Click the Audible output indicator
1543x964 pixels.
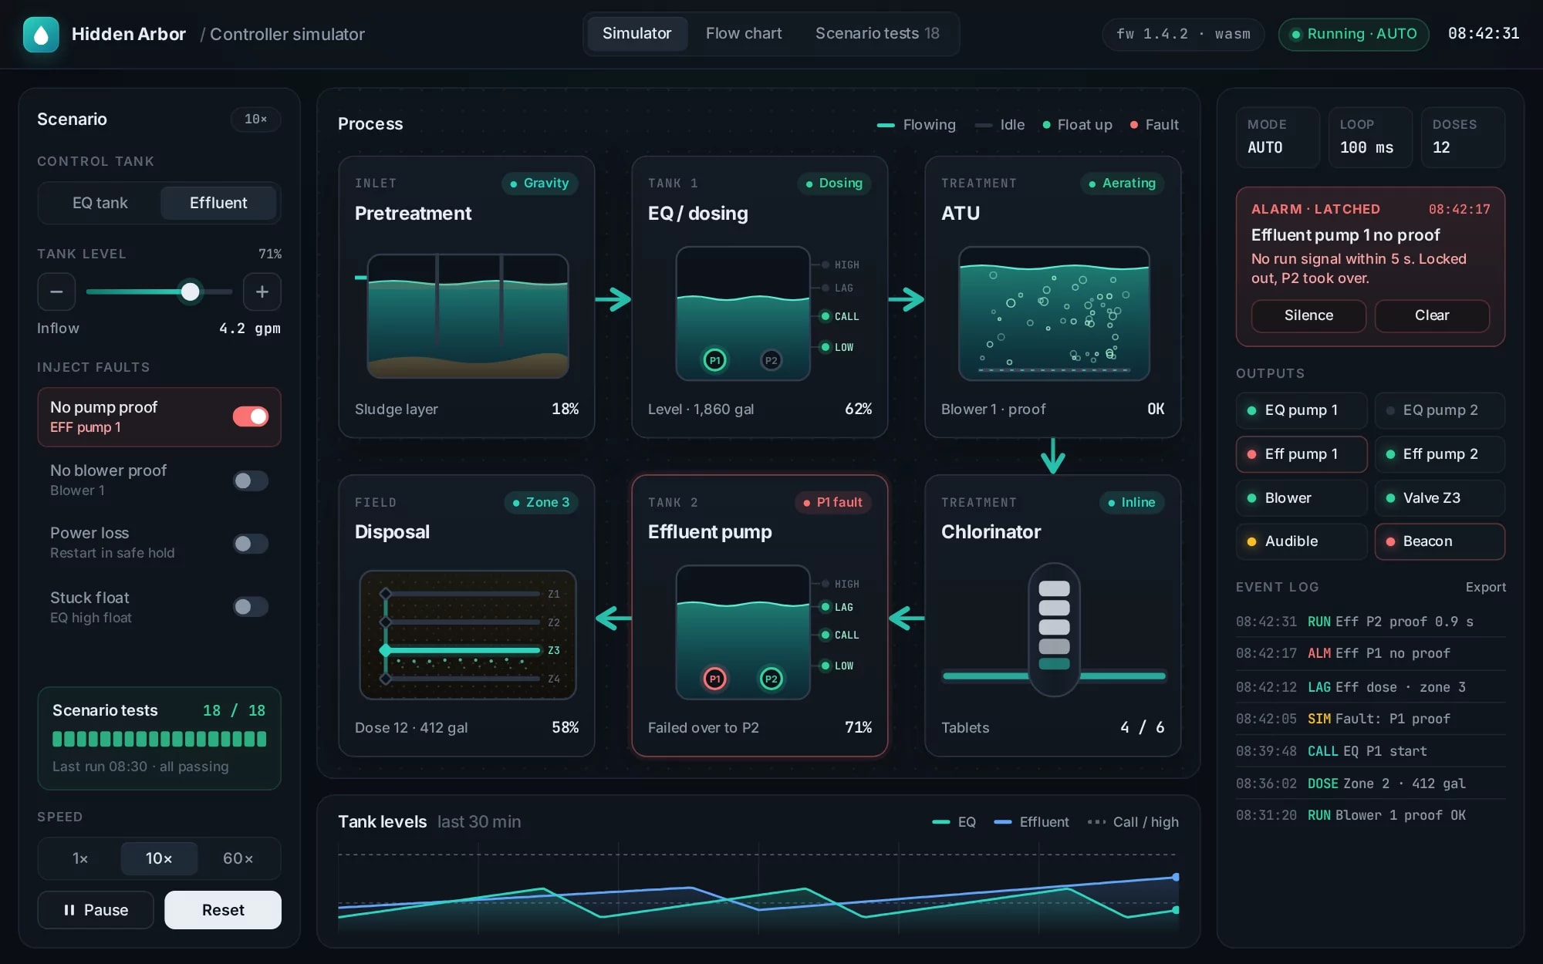click(1302, 541)
